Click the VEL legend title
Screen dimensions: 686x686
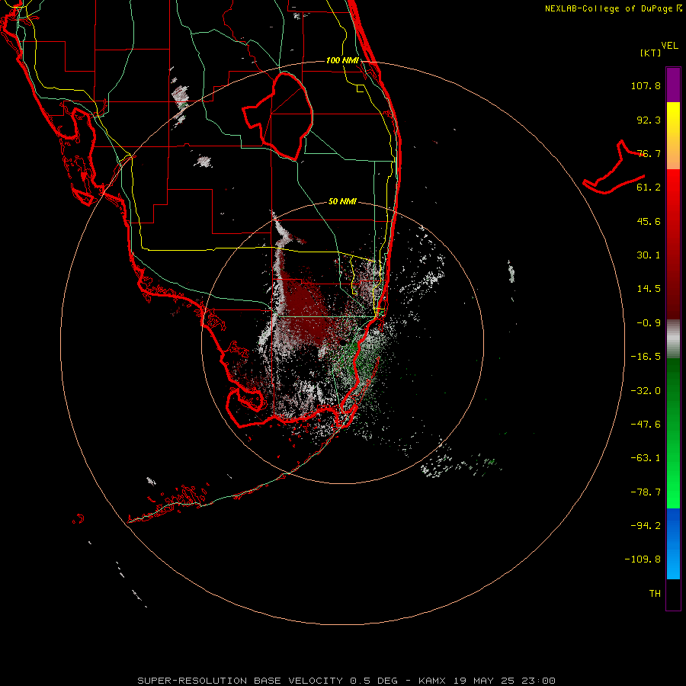(x=669, y=46)
